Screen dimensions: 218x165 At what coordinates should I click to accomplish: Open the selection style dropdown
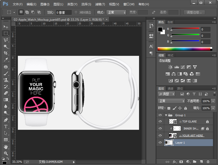[116, 13]
